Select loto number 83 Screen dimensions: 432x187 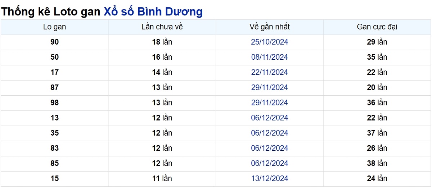coord(54,148)
